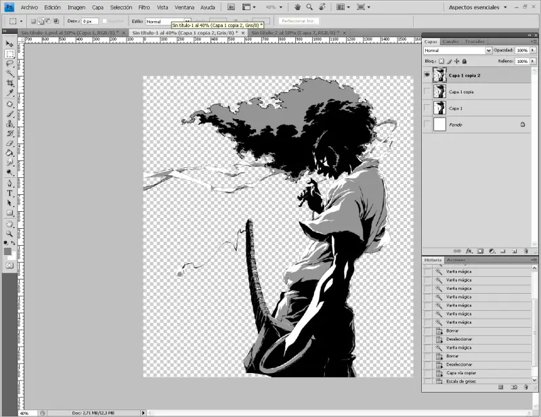Click the background color swatch
The image size is (541, 417).
coord(13,257)
